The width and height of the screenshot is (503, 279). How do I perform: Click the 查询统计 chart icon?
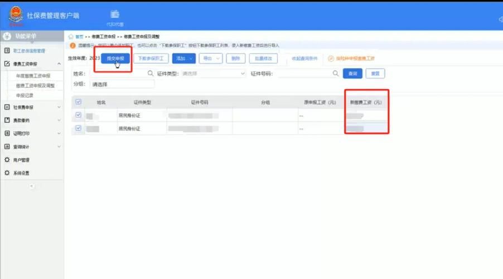[7, 146]
